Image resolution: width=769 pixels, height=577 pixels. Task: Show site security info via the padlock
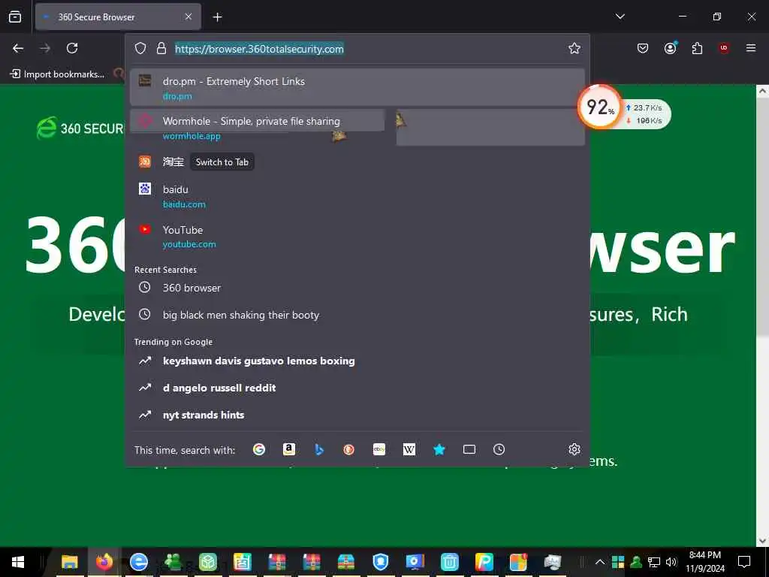tap(161, 48)
